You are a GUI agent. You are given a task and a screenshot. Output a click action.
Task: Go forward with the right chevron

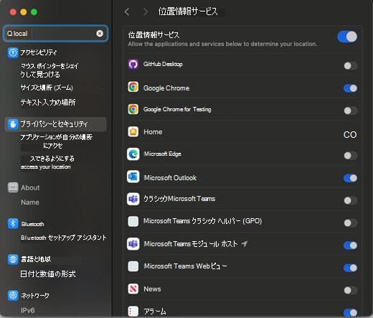pos(146,11)
